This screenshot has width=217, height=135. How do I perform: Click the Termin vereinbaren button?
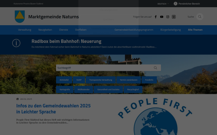tap(128, 80)
